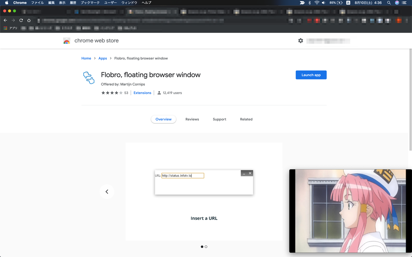Open the Support tab

tap(219, 119)
